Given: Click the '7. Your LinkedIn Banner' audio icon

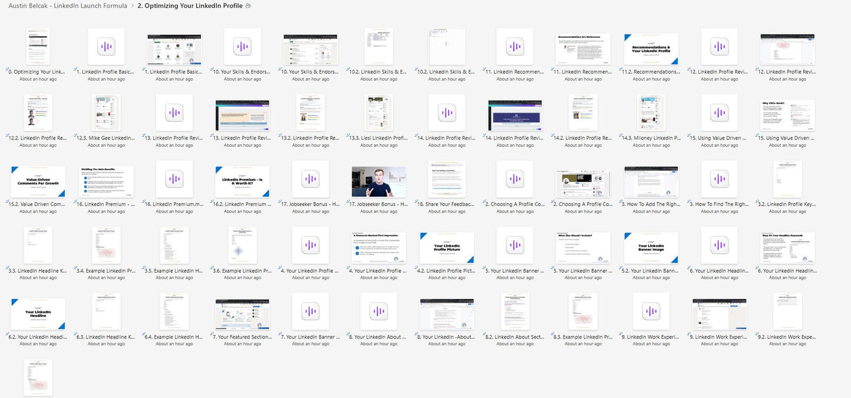Looking at the screenshot, I should pyautogui.click(x=310, y=311).
